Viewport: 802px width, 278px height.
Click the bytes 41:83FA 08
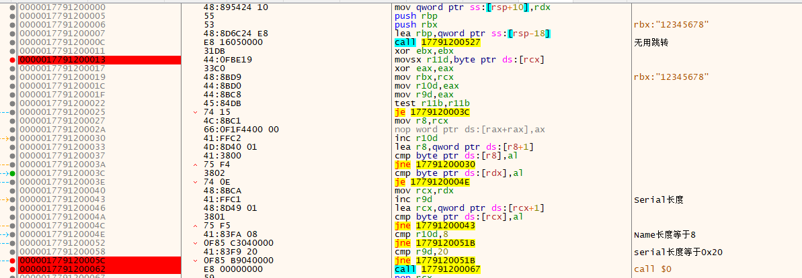click(231, 234)
